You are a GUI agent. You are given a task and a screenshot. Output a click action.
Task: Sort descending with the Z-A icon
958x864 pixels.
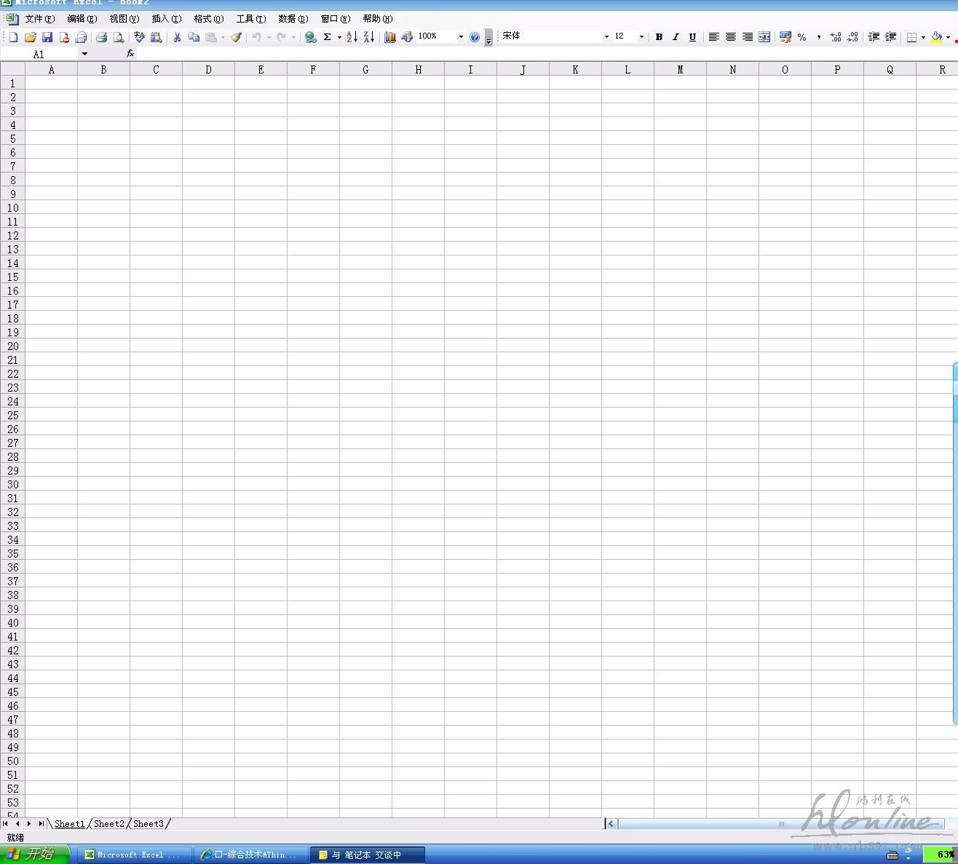click(368, 37)
